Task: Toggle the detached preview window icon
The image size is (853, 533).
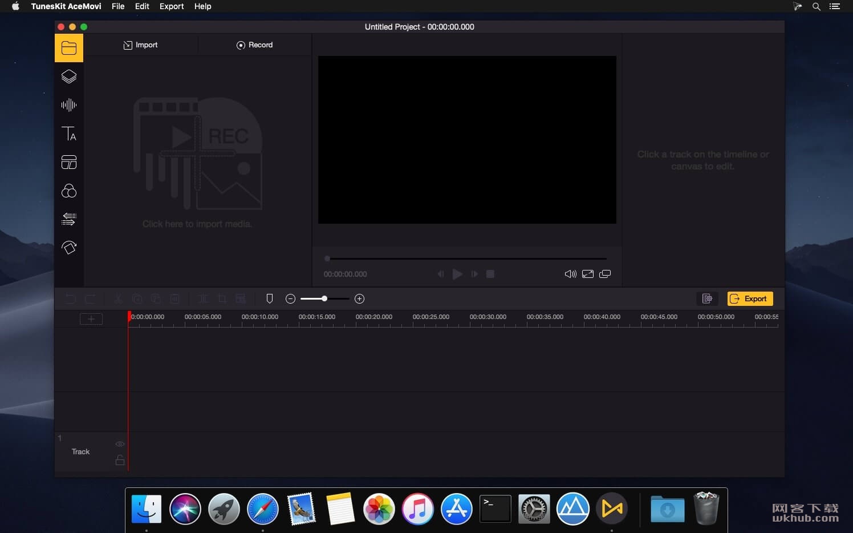Action: (x=605, y=274)
